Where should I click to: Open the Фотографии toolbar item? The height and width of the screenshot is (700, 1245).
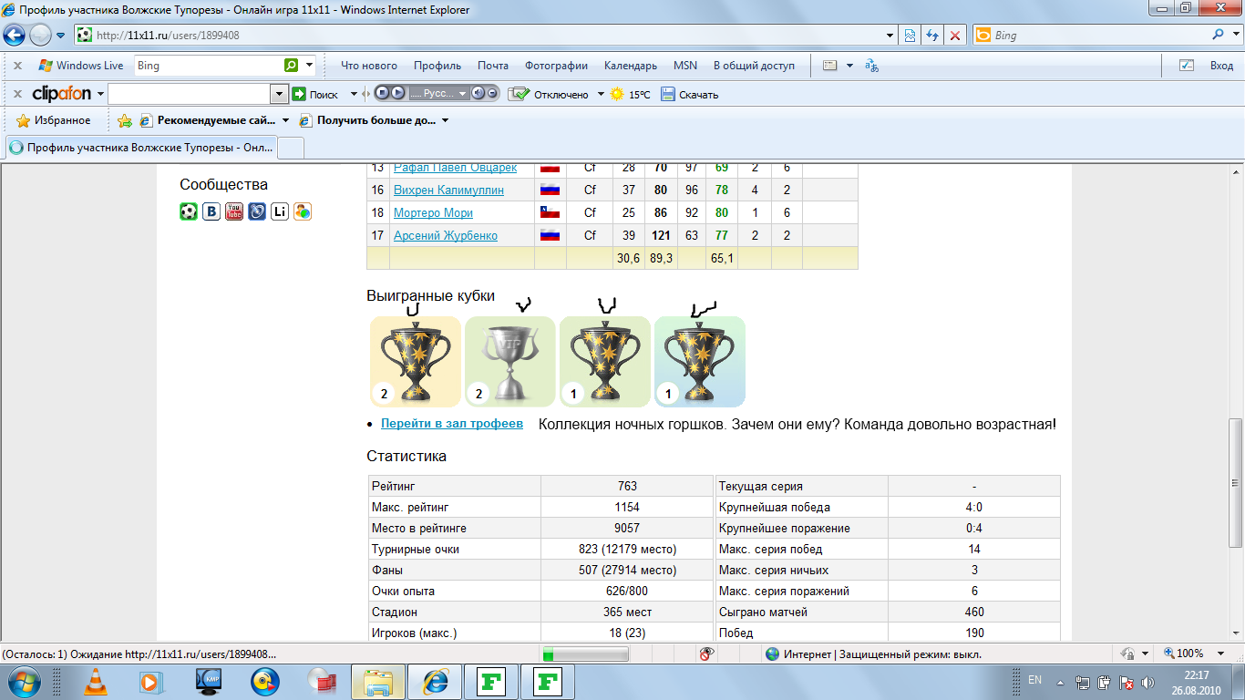[556, 66]
